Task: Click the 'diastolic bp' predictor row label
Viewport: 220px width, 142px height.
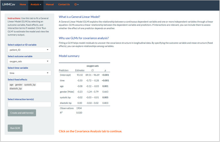Action: tap(66, 103)
